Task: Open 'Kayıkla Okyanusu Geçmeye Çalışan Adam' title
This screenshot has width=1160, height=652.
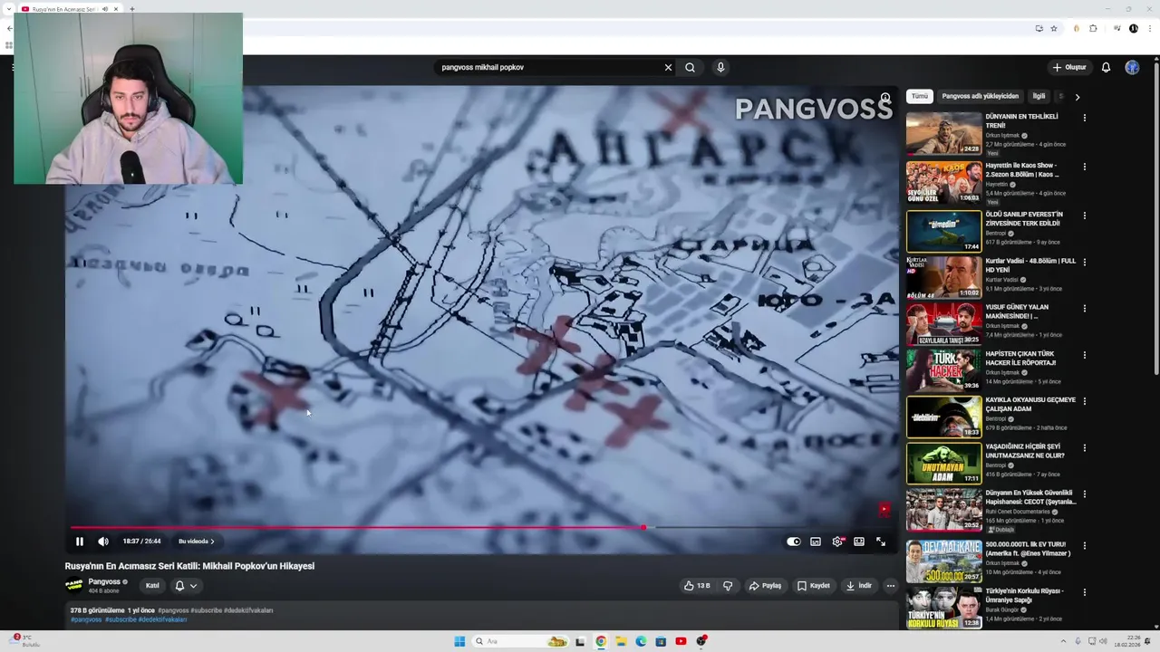Action: (1030, 404)
